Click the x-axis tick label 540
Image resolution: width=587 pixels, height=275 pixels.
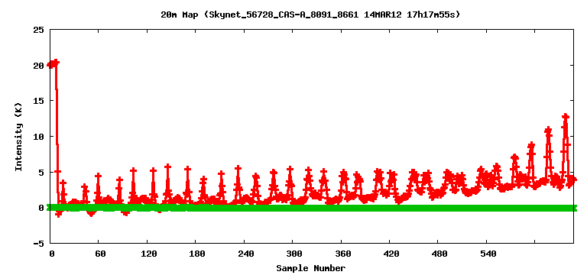488,254
